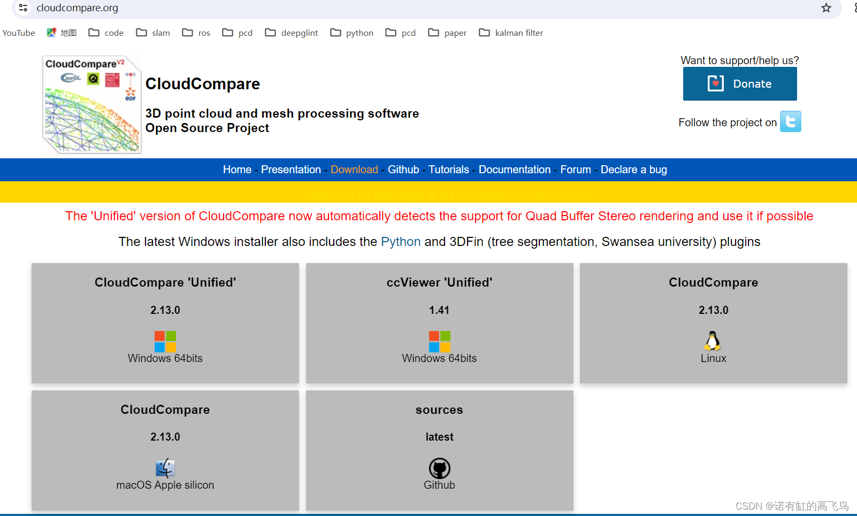Open the deepglint bookmarks folder

[x=292, y=33]
